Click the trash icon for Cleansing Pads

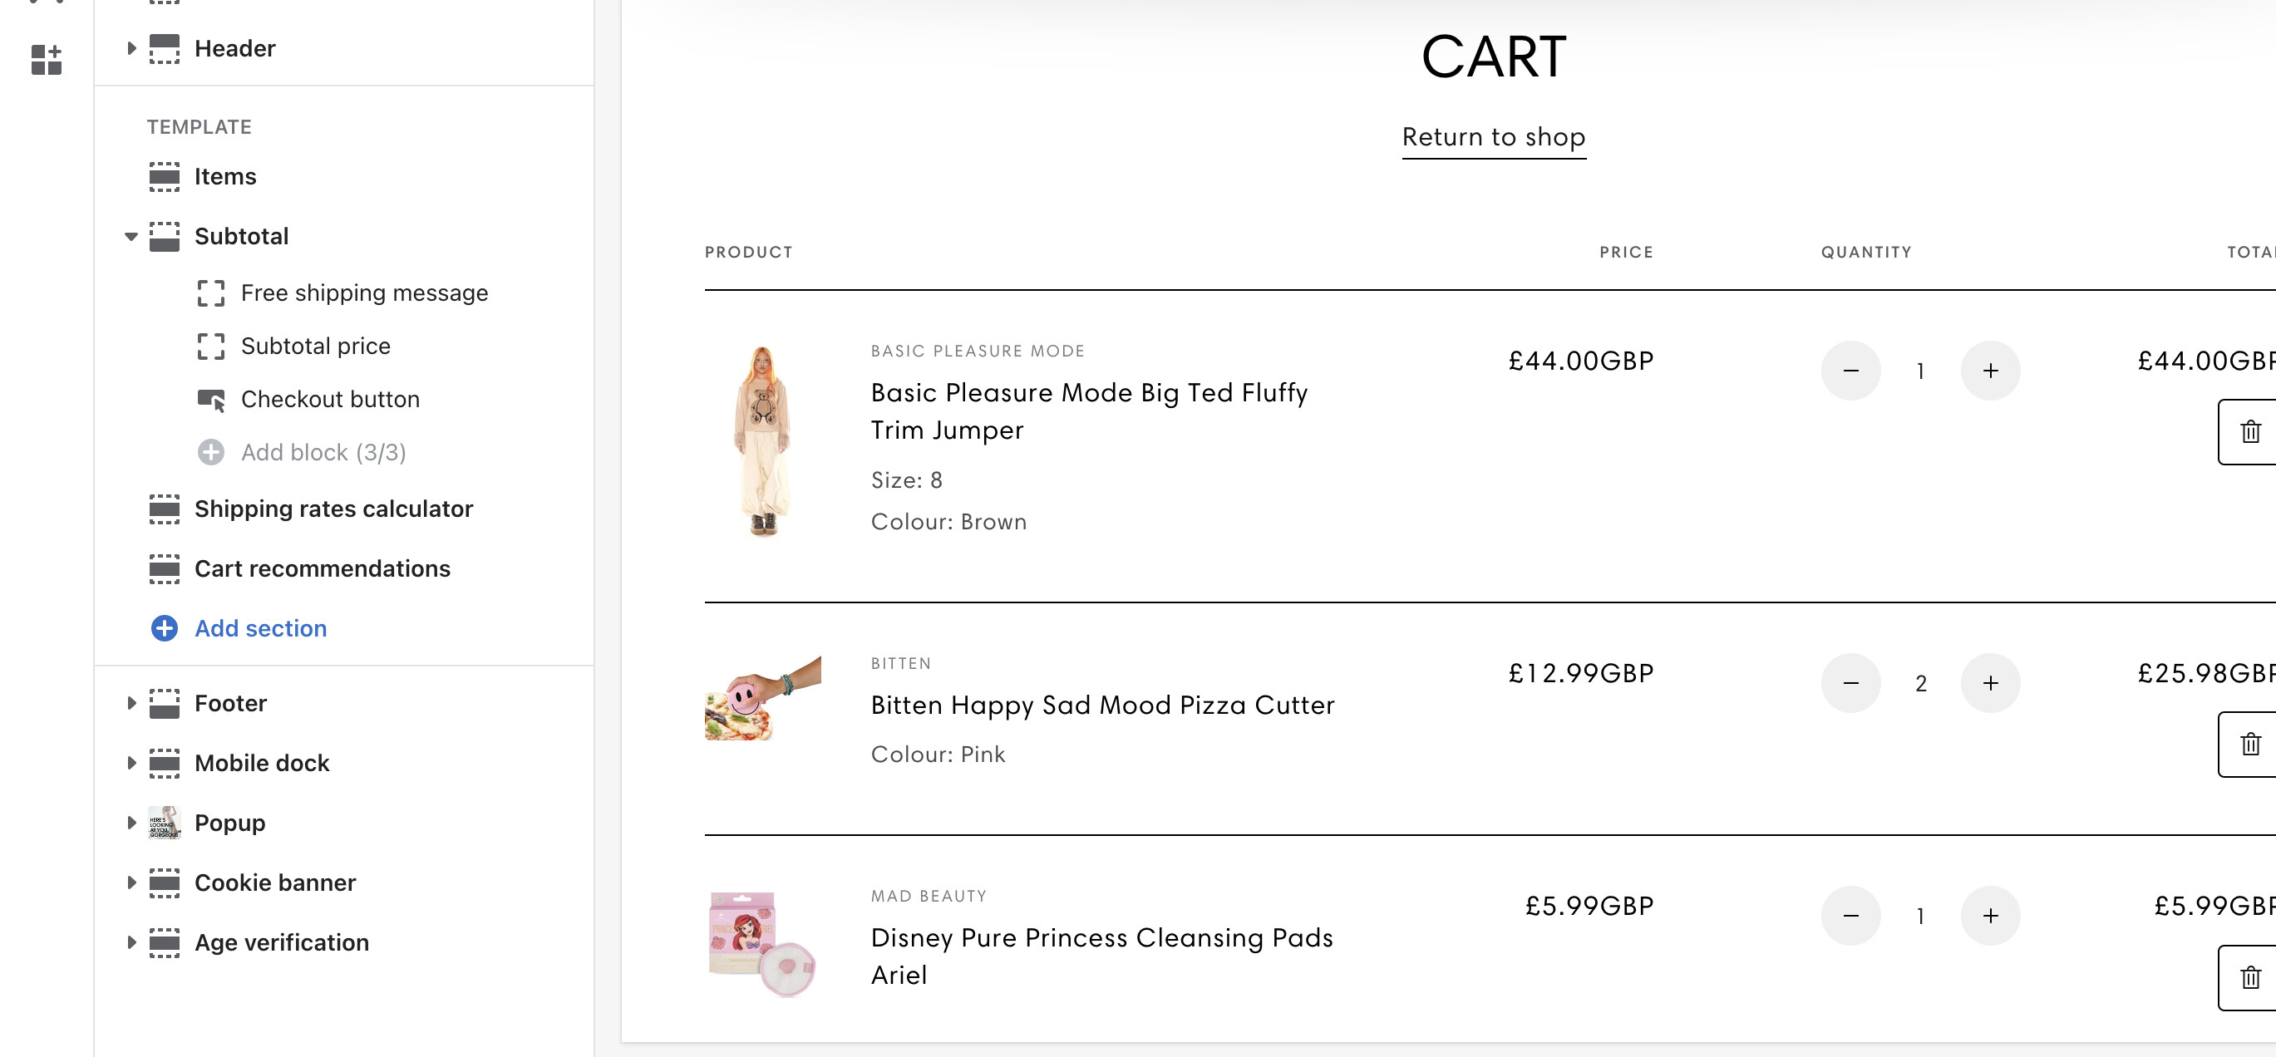point(2249,977)
